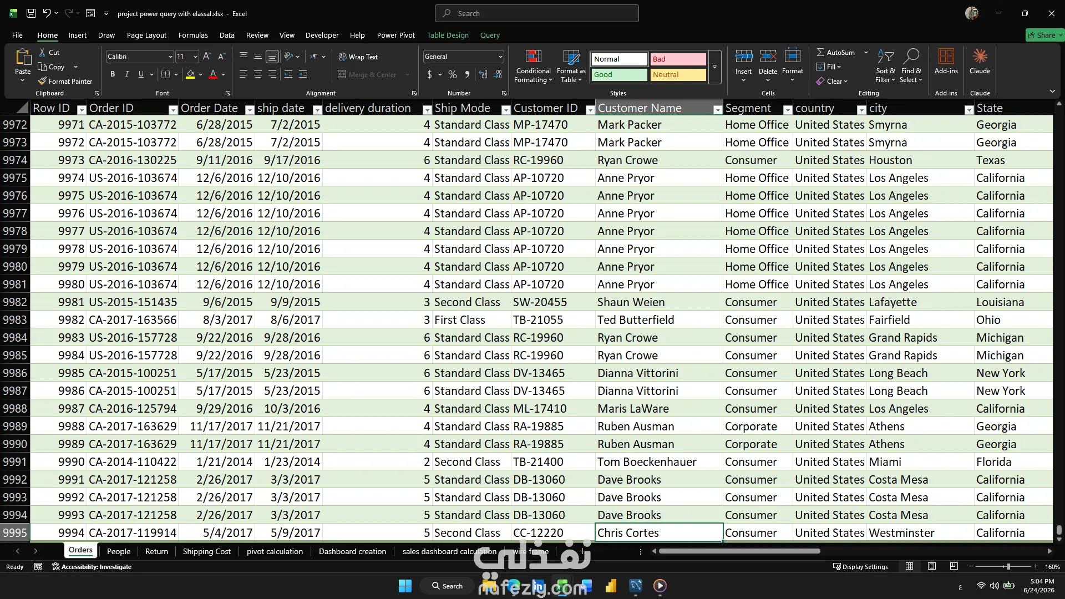Open filter dropdown for Ship Mode column

point(506,110)
